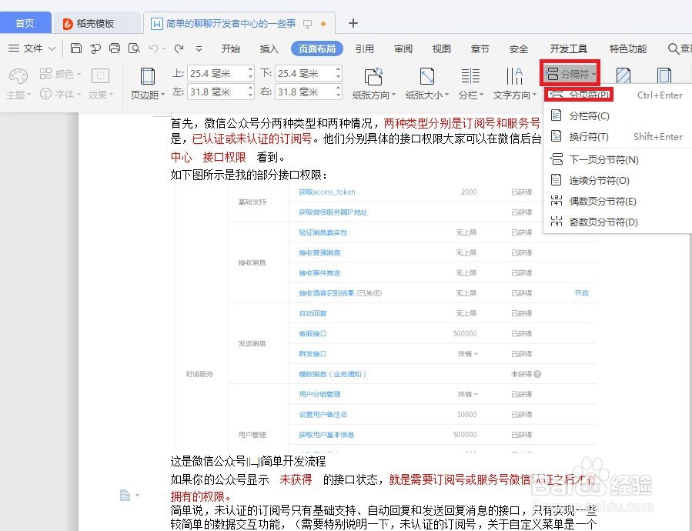Screen dimensions: 692x531
Task: Switch to the 审阅 ribbon tab
Action: coord(403,48)
